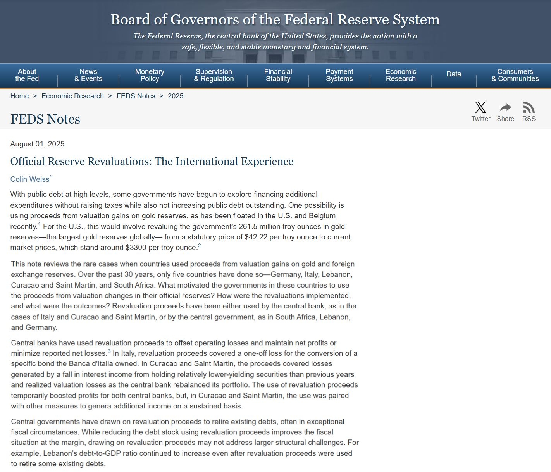The height and width of the screenshot is (472, 551).
Task: Open the Economic Research menu
Action: [x=401, y=75]
